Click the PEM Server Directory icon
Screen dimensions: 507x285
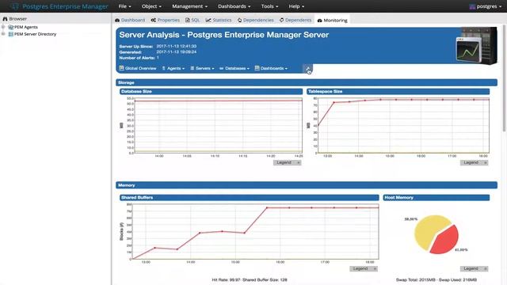point(10,34)
